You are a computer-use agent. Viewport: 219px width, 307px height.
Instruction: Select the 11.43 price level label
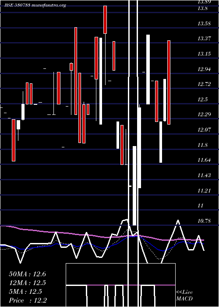point(204,175)
